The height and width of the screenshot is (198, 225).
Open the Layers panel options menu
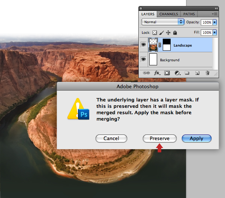[214, 14]
